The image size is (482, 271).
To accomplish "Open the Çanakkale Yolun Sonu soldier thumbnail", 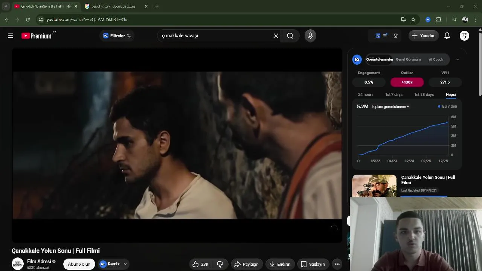I will (374, 186).
